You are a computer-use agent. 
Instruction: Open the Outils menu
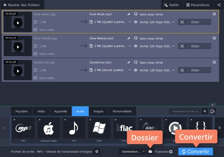pos(172,5)
